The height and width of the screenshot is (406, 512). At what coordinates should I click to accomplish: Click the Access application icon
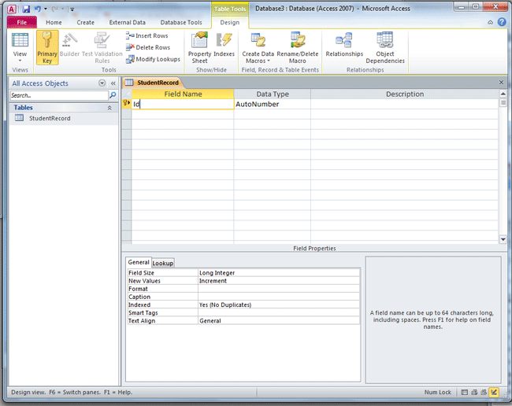point(12,9)
